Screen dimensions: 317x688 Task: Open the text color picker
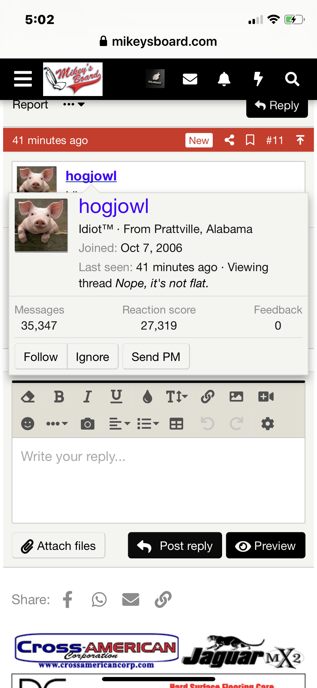[x=147, y=397]
